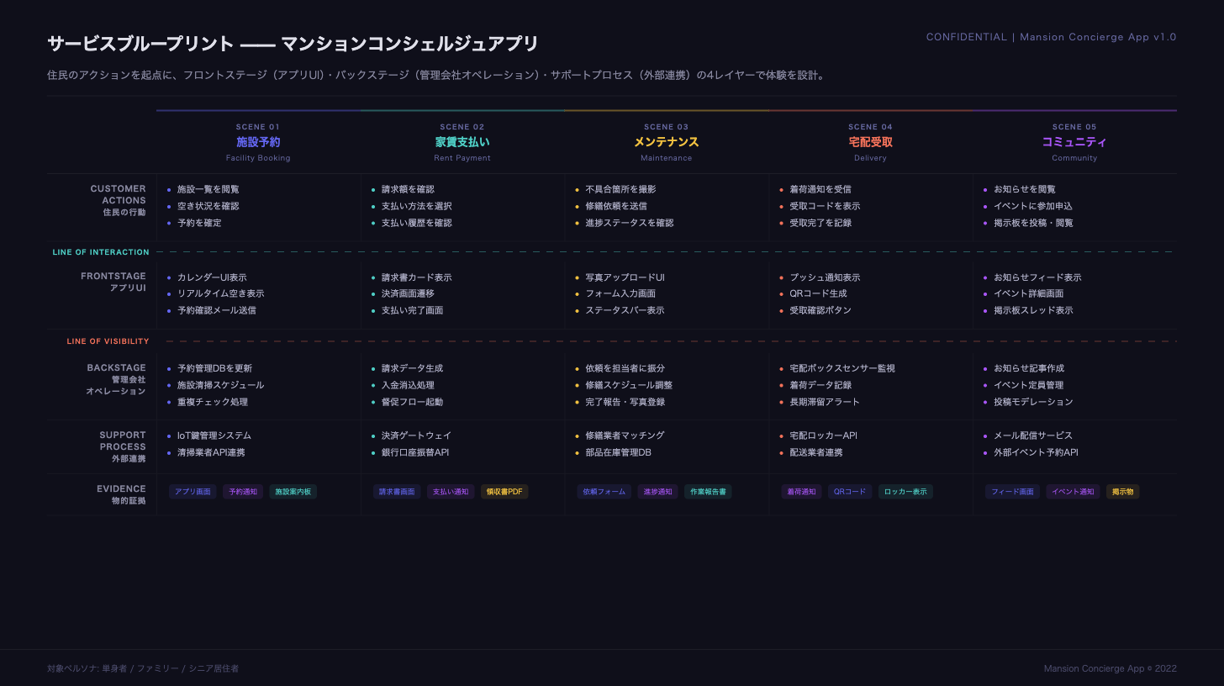Click the 宅配ボックスセンサー監視 backstage item
Viewport: 1224px width, 686px height.
(842, 368)
